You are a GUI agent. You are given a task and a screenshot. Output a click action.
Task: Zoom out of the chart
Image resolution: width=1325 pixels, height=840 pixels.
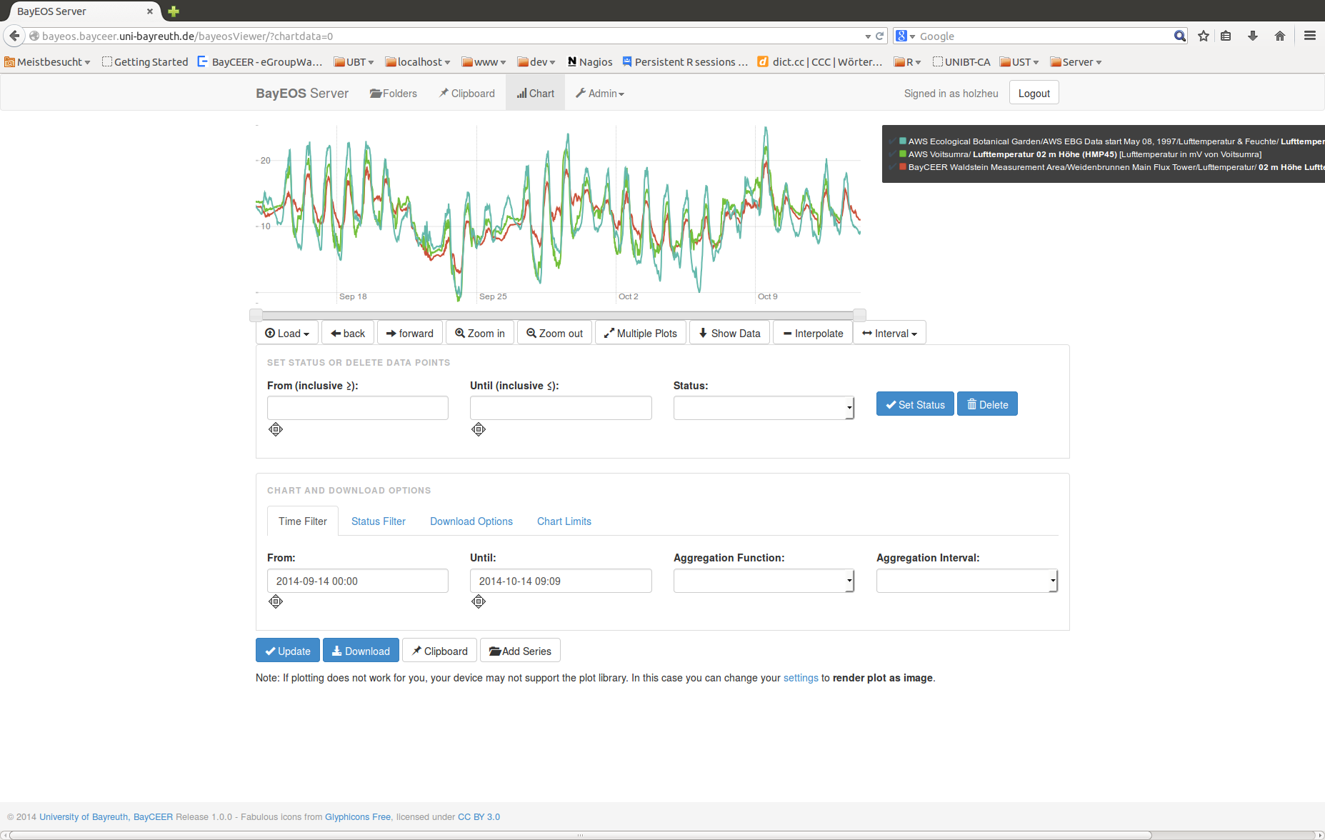click(x=555, y=334)
